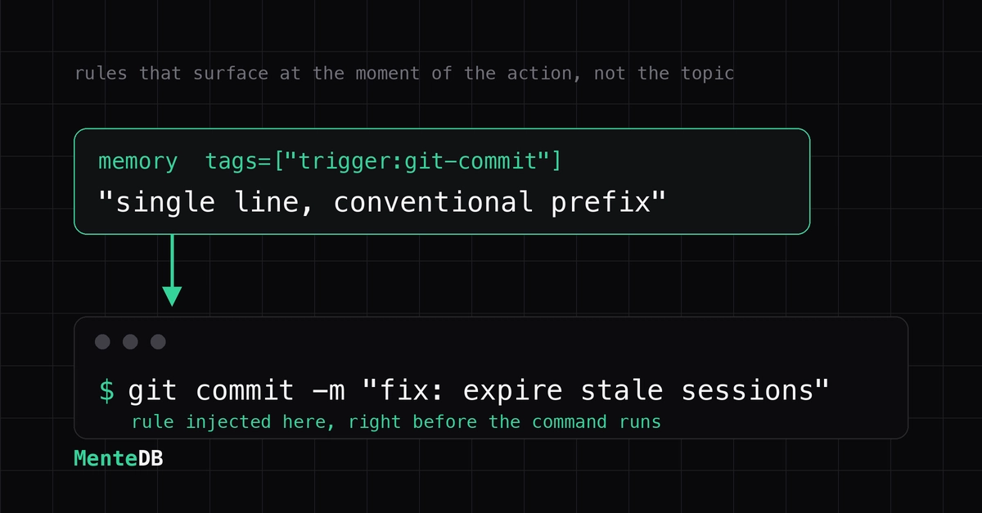Viewport: 982px width, 513px height.
Task: Click the third terminal window dot
Action: pyautogui.click(x=159, y=342)
